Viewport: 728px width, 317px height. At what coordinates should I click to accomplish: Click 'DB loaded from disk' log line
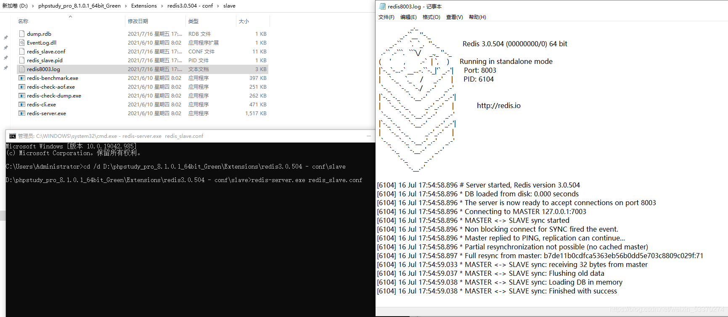(x=478, y=194)
